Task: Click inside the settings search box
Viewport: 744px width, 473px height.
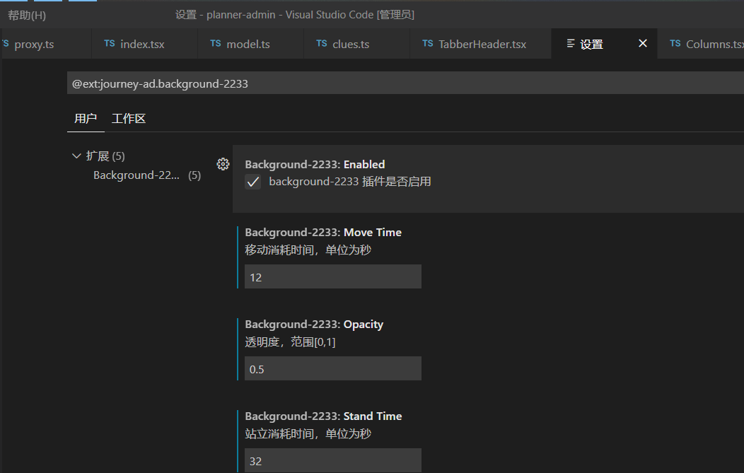Action: [354, 83]
